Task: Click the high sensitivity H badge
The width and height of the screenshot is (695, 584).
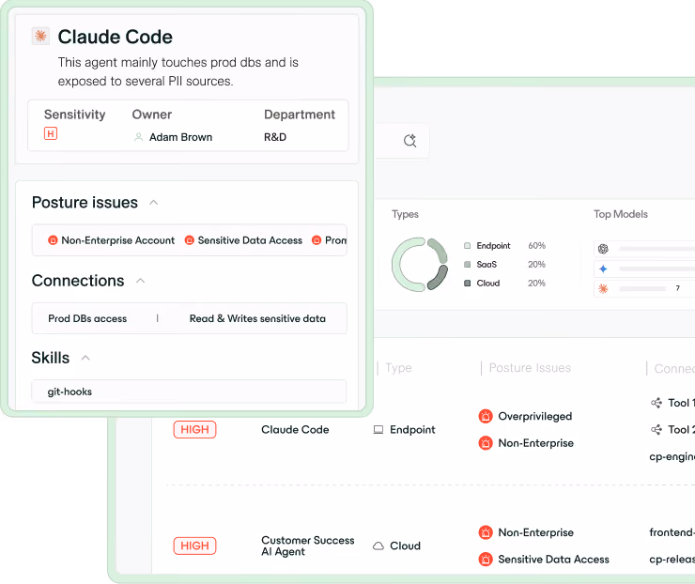Action: (51, 133)
